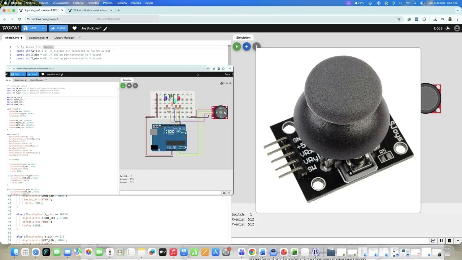Restart the simulation in the inner preview window
The height and width of the screenshot is (260, 462).
123,86
